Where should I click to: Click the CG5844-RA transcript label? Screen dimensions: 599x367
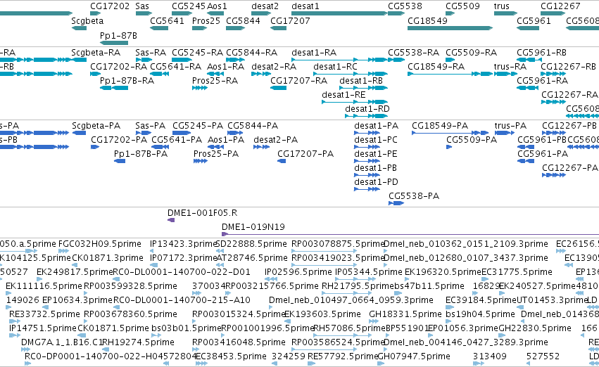pyautogui.click(x=251, y=53)
